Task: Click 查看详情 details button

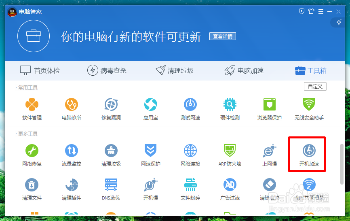Action: [223, 36]
